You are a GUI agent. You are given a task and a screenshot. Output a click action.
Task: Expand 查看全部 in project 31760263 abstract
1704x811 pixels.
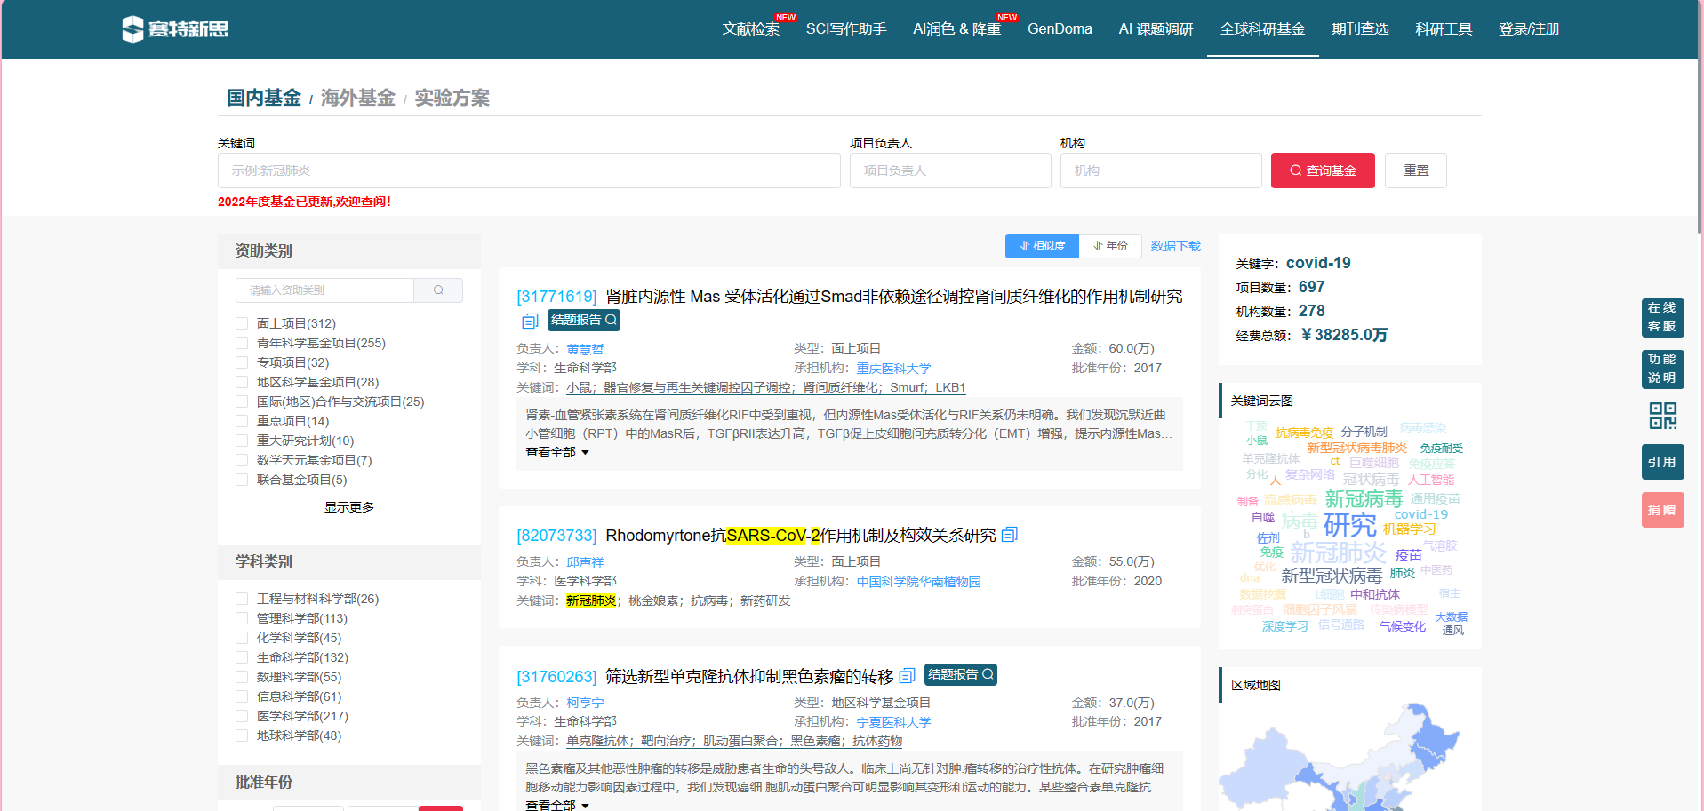557,805
